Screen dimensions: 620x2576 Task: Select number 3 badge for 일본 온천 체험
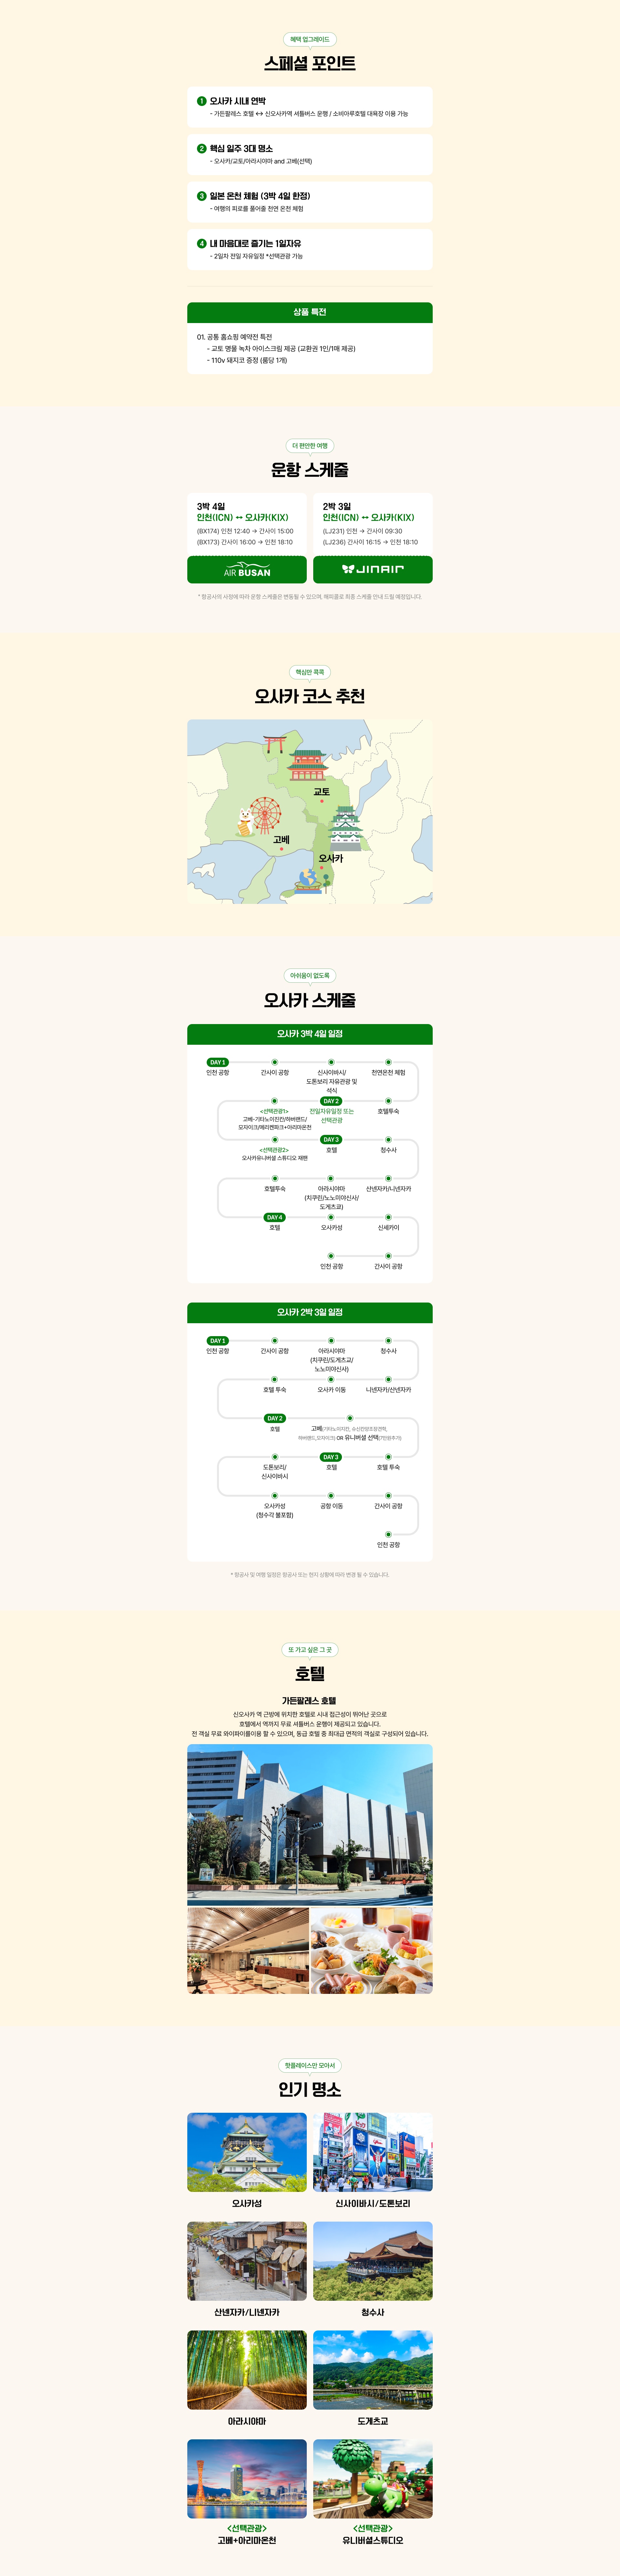coord(201,196)
